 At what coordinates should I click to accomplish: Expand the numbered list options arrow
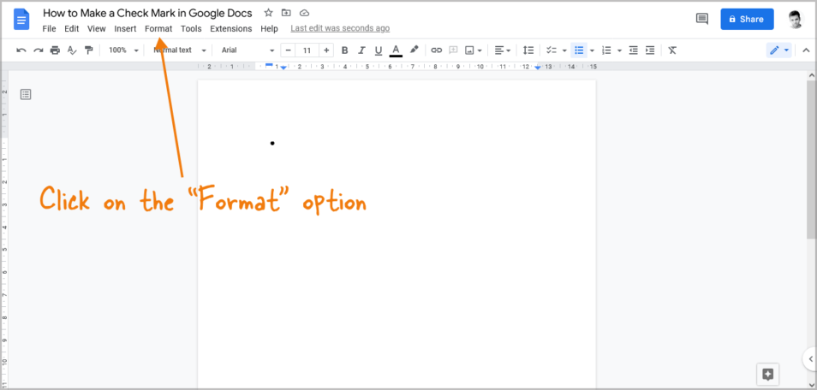(x=619, y=50)
